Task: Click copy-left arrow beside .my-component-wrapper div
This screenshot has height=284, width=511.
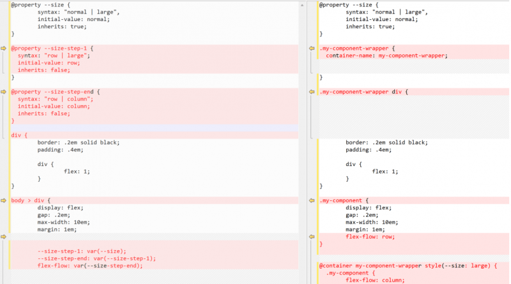Action: click(x=312, y=92)
